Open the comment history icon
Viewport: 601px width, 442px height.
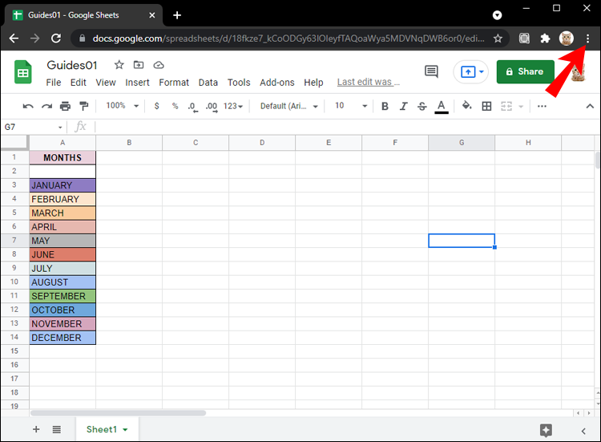pyautogui.click(x=432, y=71)
